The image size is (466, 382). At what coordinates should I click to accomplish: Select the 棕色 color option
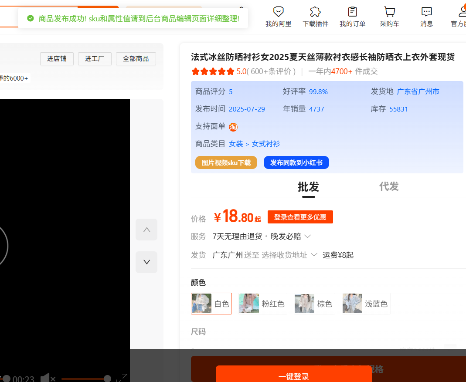[x=314, y=304]
